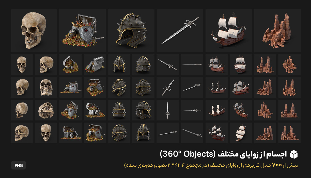Open the large skull preview image
Screen dimensions: 311x178
(34, 31)
